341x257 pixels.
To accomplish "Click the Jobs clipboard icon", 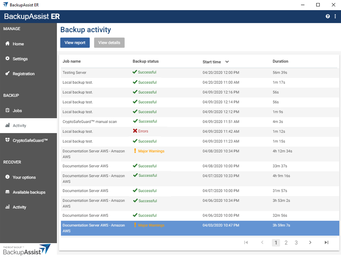I will pos(8,110).
